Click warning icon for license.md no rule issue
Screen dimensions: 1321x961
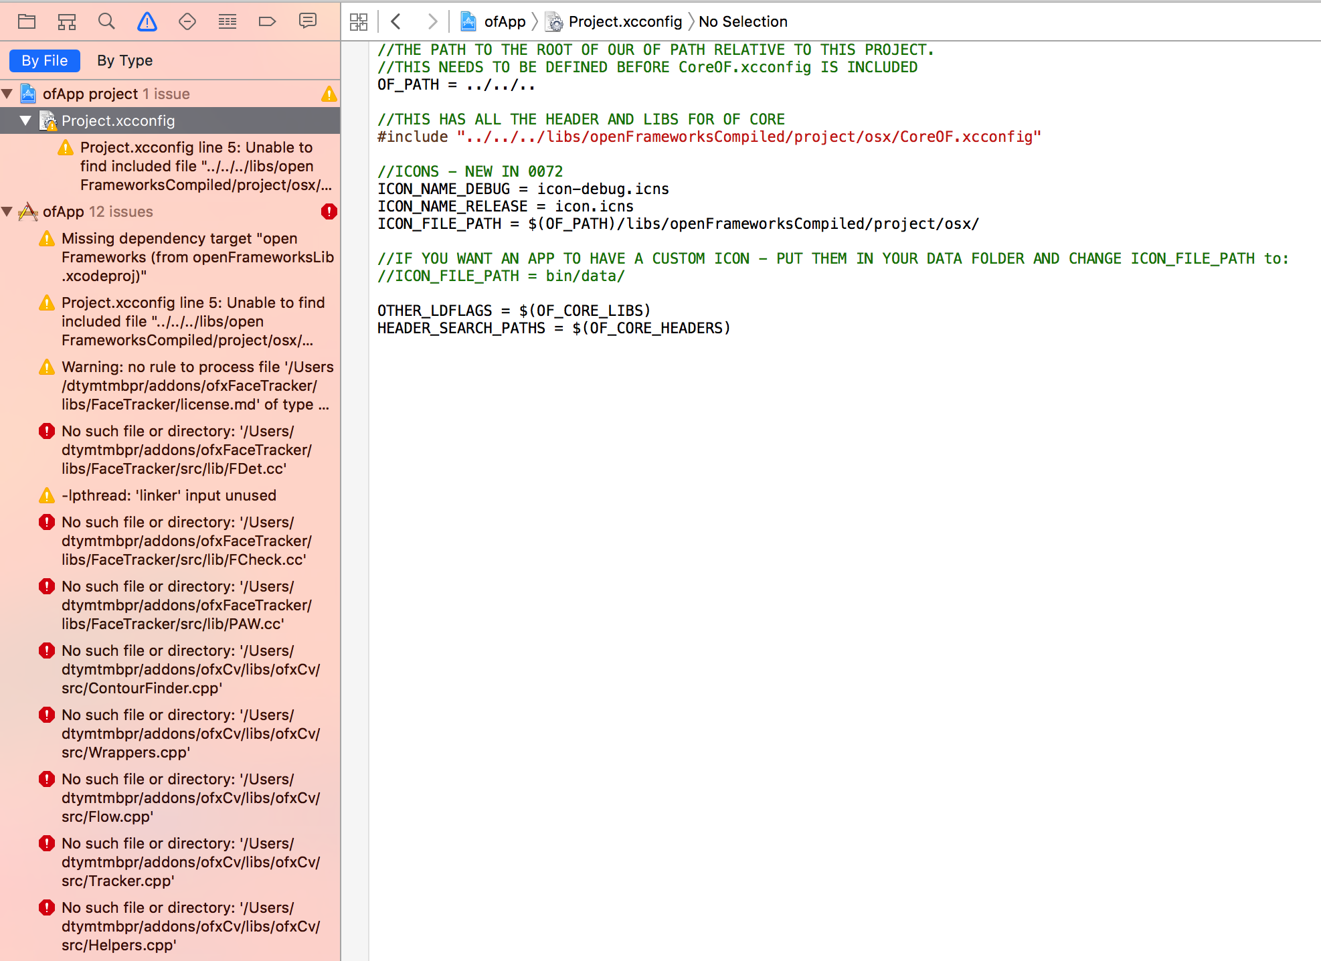coord(47,367)
